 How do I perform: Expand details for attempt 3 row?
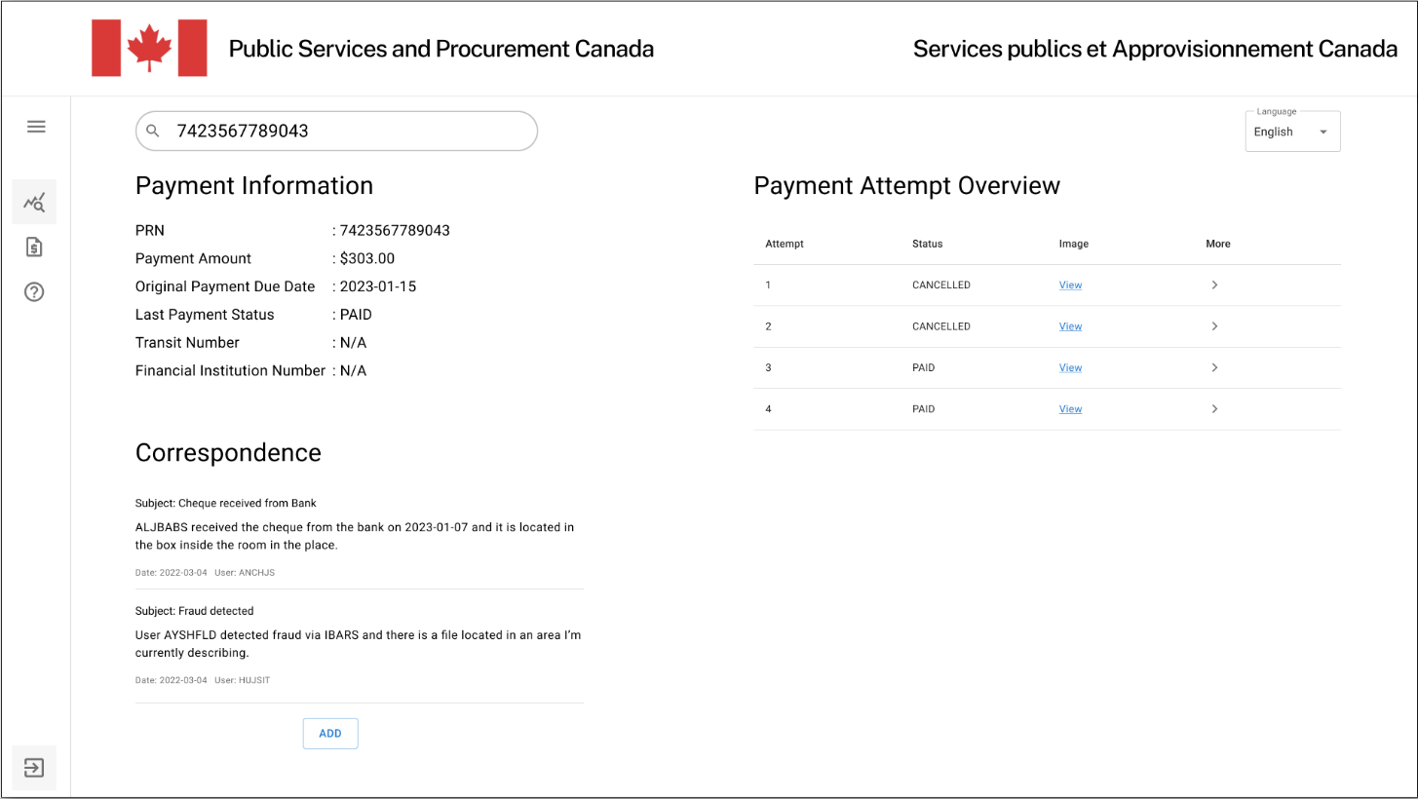click(1214, 368)
